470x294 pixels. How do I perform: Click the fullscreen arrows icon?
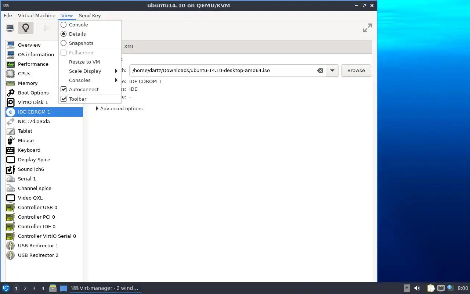coord(367,28)
